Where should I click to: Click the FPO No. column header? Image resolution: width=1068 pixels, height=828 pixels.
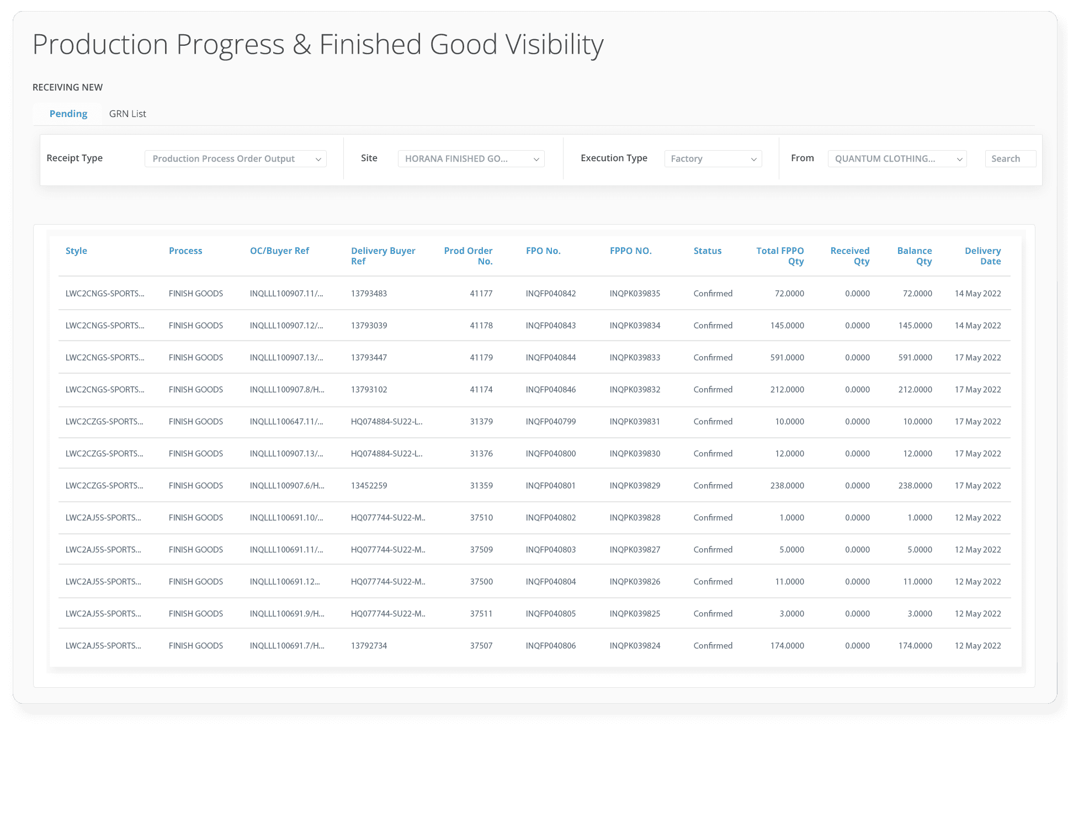click(543, 251)
